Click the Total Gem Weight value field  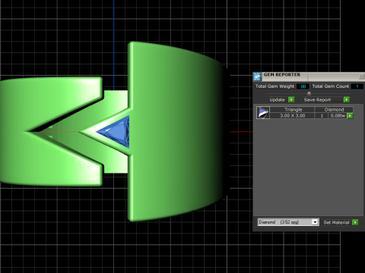tap(303, 86)
